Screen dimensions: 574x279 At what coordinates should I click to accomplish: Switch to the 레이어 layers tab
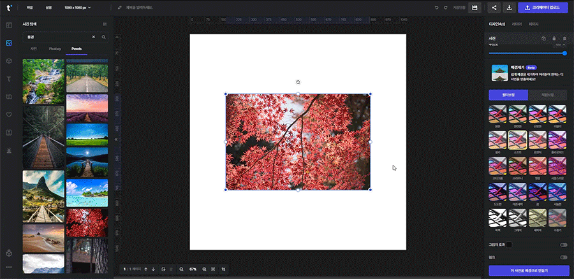pos(517,24)
